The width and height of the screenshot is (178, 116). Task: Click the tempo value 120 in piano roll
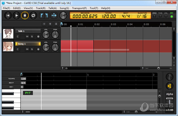(x=23, y=79)
